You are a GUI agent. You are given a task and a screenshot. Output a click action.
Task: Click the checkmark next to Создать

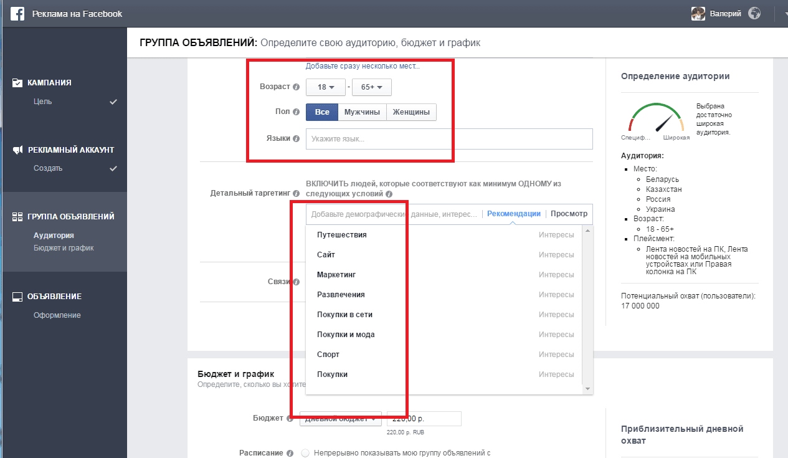pos(113,168)
